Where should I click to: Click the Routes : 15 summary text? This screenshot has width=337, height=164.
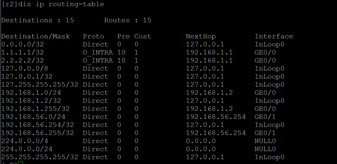128,20
